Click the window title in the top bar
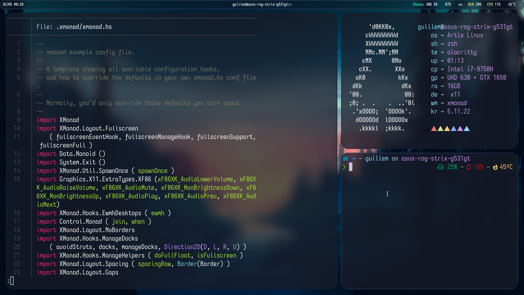Image resolution: width=524 pixels, height=295 pixels. click(x=262, y=4)
